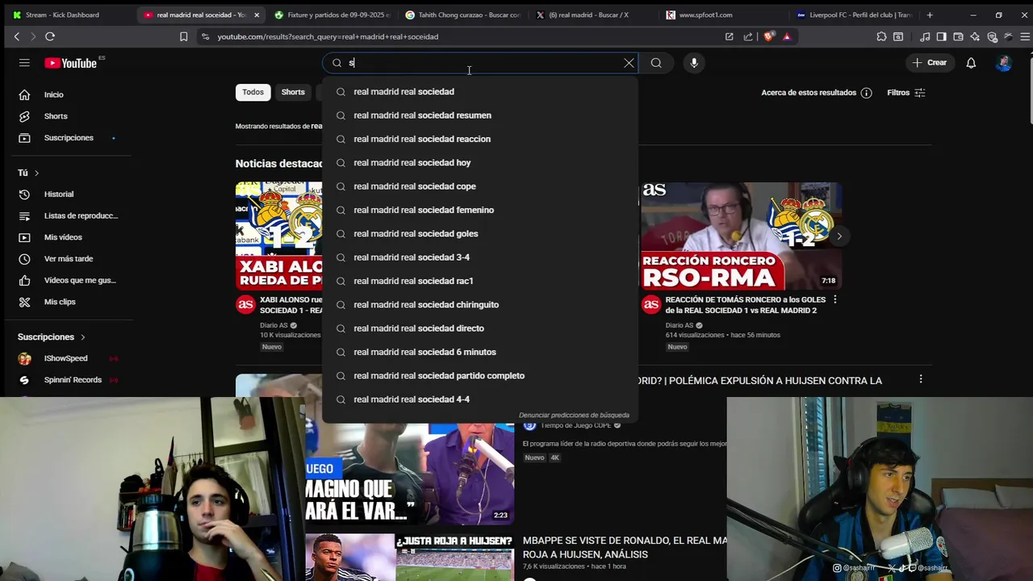Choose suggestion 'real madrid real sociedad chiringuito'
This screenshot has width=1033, height=581.
pyautogui.click(x=480, y=304)
